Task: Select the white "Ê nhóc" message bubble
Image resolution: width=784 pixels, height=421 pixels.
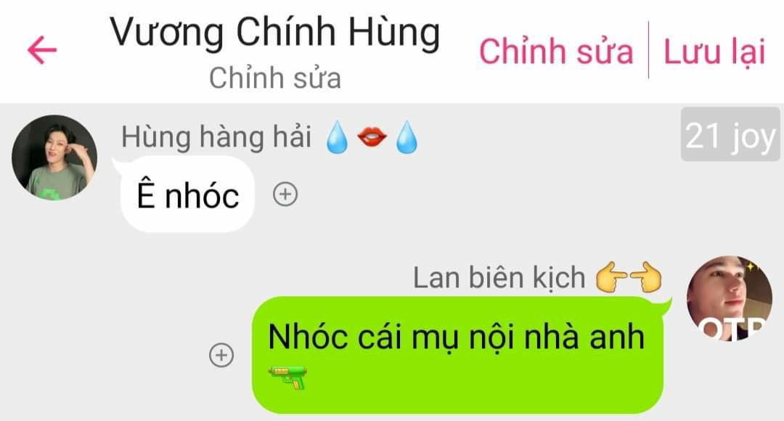Action: point(187,194)
